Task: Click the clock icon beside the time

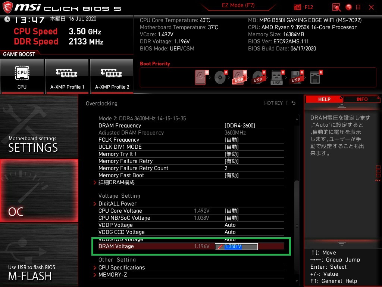Action: point(7,19)
